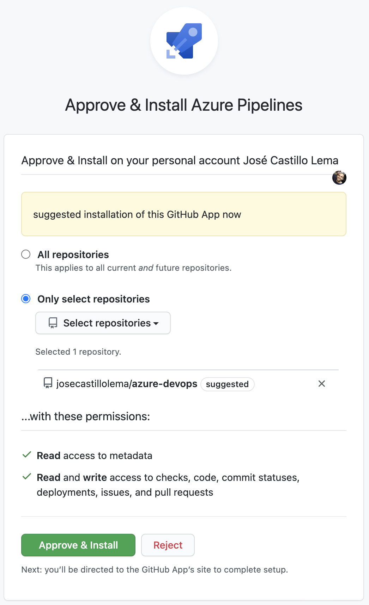Open the "Select repositories" dropdown
This screenshot has width=369, height=605.
point(103,323)
